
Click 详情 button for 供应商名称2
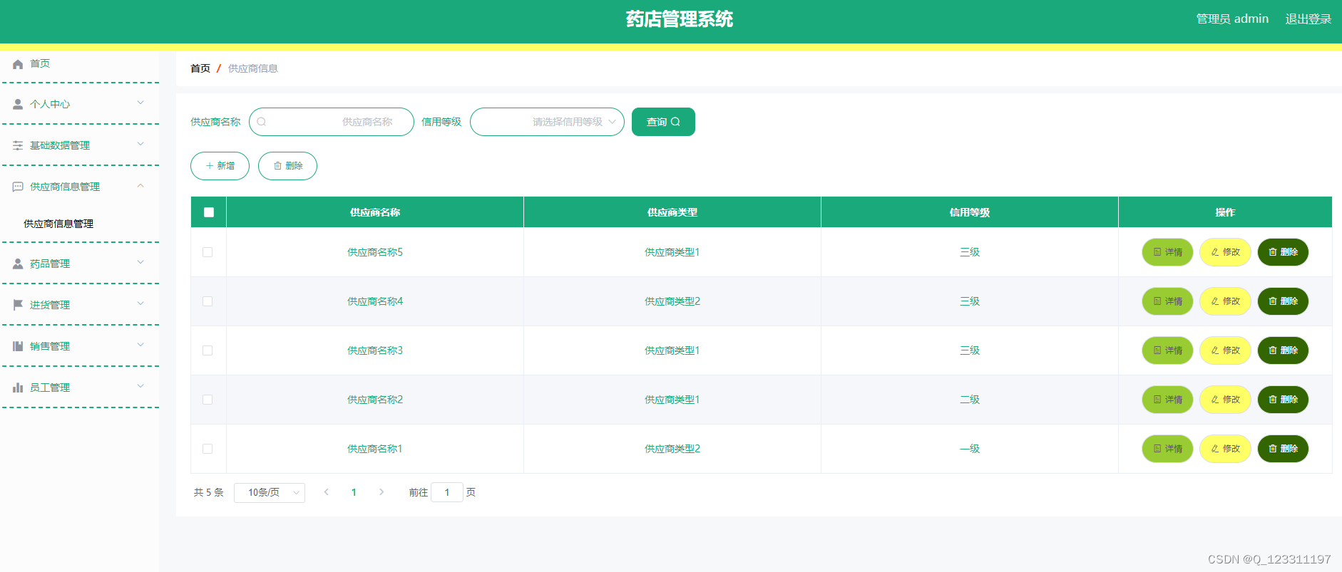(x=1168, y=400)
